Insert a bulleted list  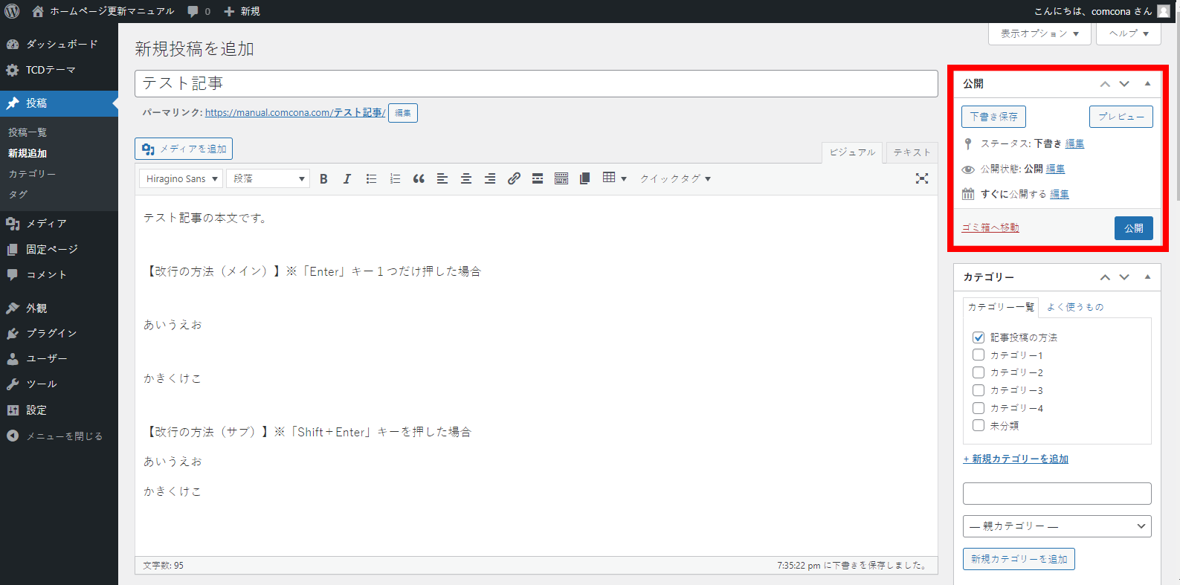click(x=371, y=179)
